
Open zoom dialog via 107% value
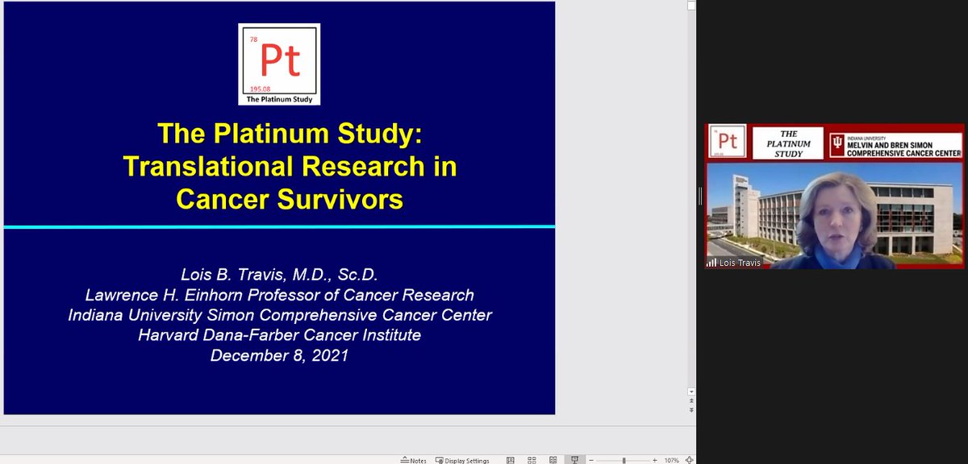(672, 461)
